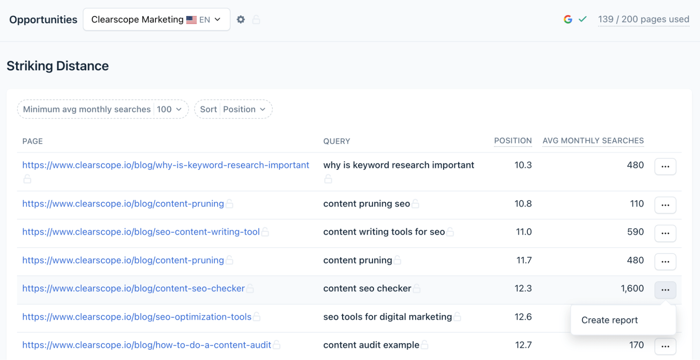Viewport: 700px width, 360px height.
Task: Open the Sort Position dropdown
Action: click(233, 109)
